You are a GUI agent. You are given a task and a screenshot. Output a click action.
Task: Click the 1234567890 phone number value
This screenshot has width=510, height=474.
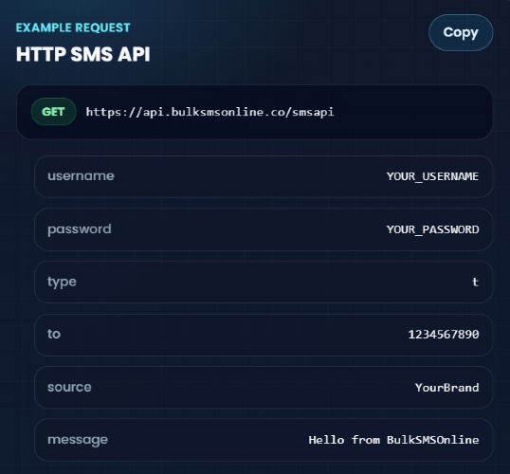(444, 335)
